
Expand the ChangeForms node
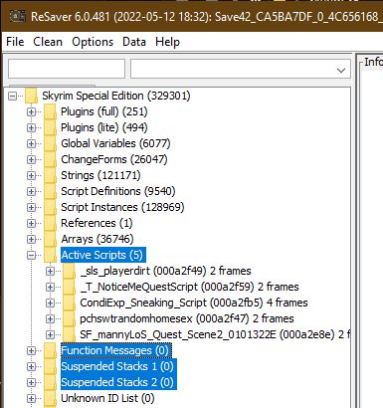pyautogui.click(x=31, y=159)
